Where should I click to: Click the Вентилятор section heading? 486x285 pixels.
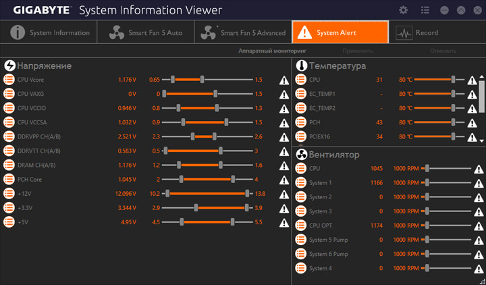coord(334,155)
